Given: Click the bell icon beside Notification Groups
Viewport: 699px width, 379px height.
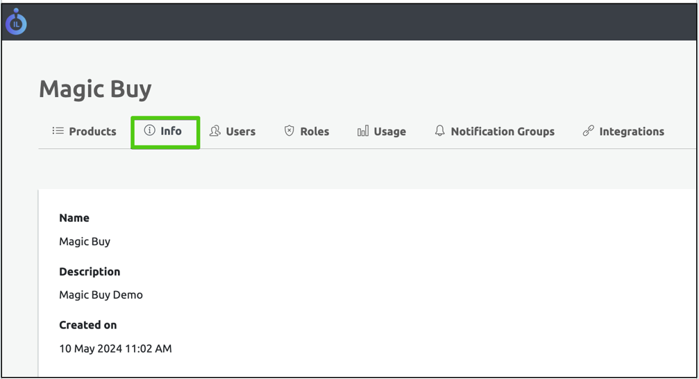Looking at the screenshot, I should [439, 131].
